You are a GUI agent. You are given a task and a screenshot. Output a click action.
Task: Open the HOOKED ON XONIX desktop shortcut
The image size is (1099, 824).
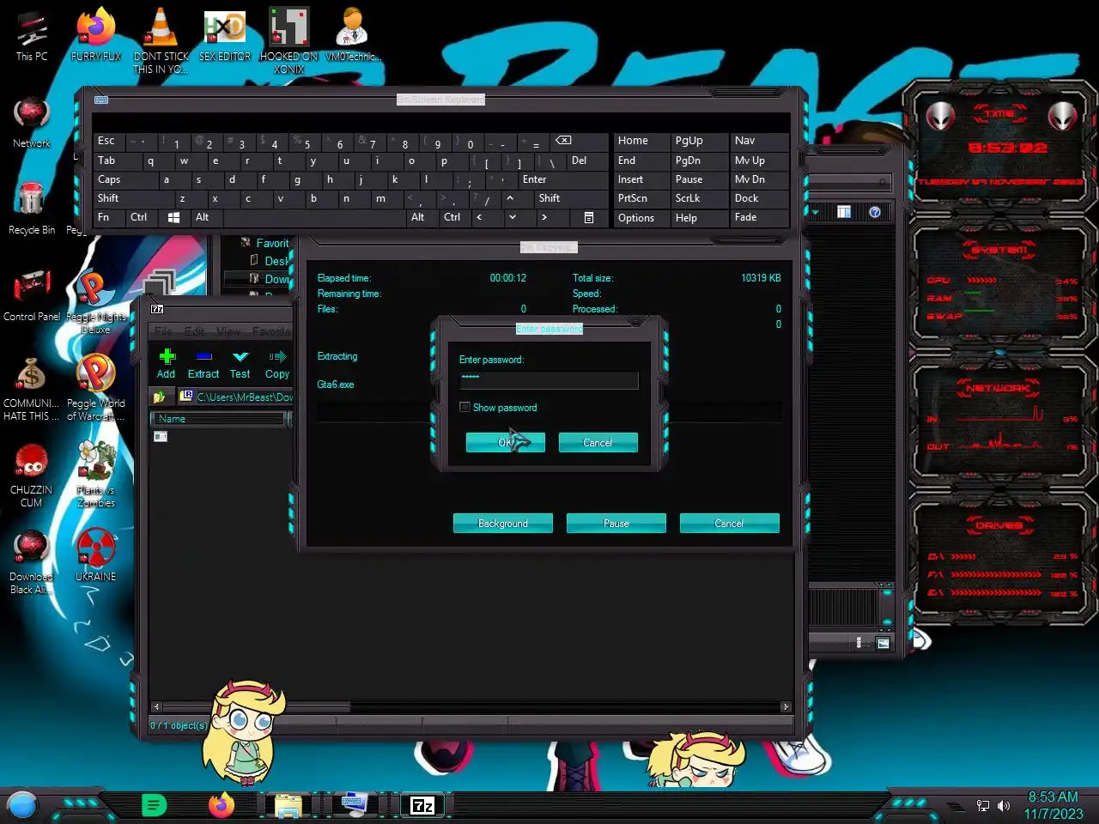[x=289, y=39]
